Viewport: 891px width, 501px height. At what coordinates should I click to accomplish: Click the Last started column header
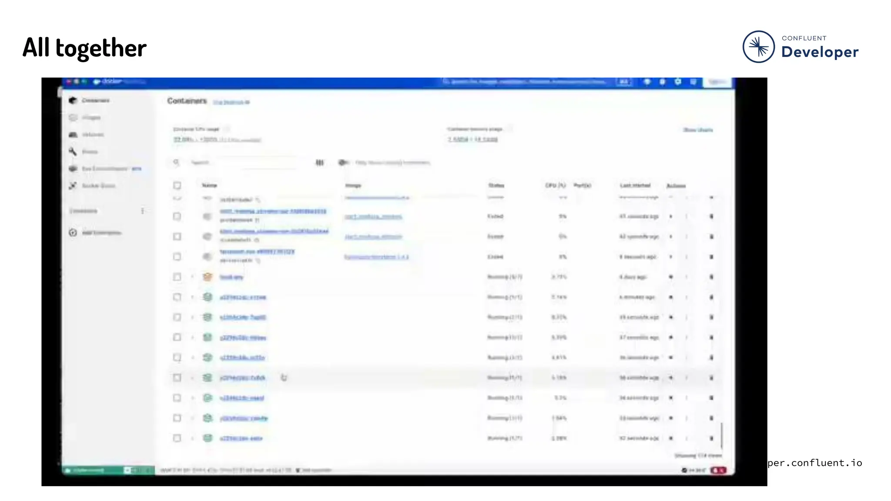(x=635, y=186)
